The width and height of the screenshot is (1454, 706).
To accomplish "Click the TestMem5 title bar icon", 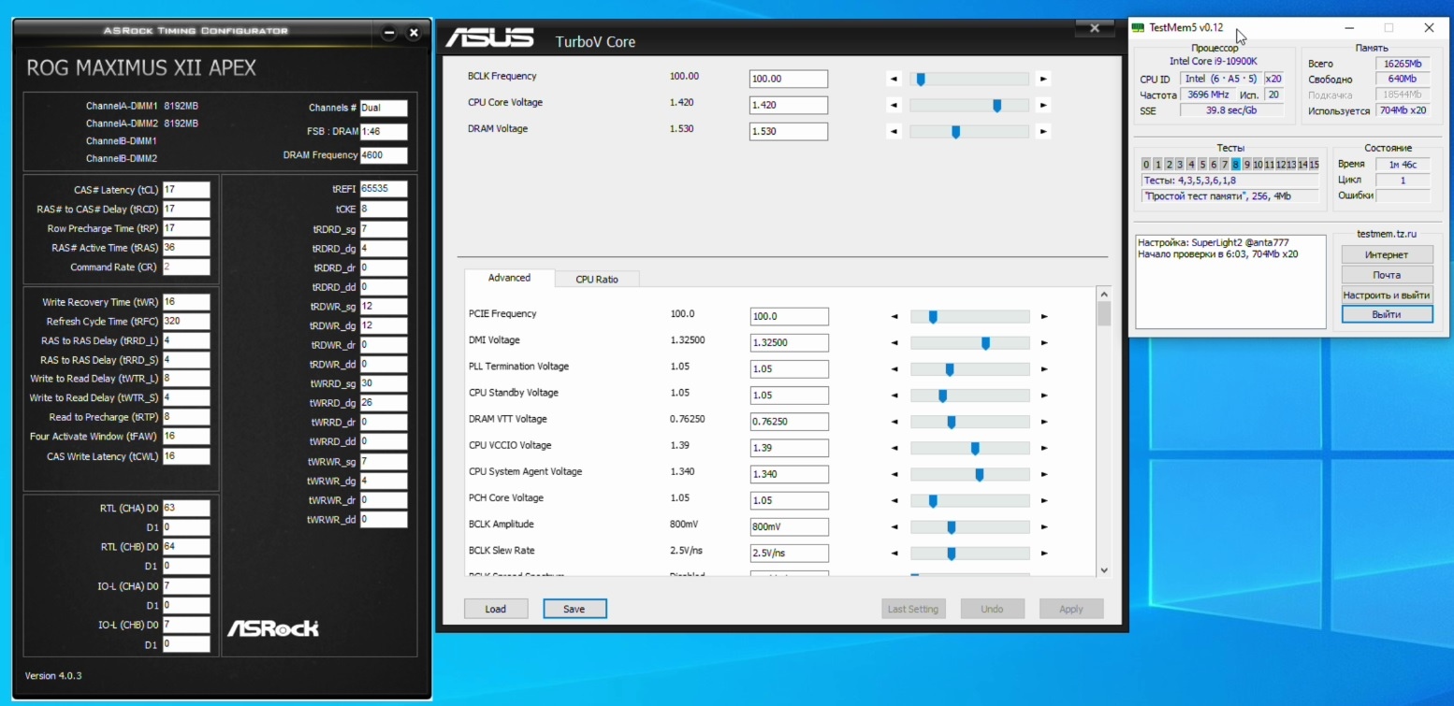I will click(x=1139, y=28).
